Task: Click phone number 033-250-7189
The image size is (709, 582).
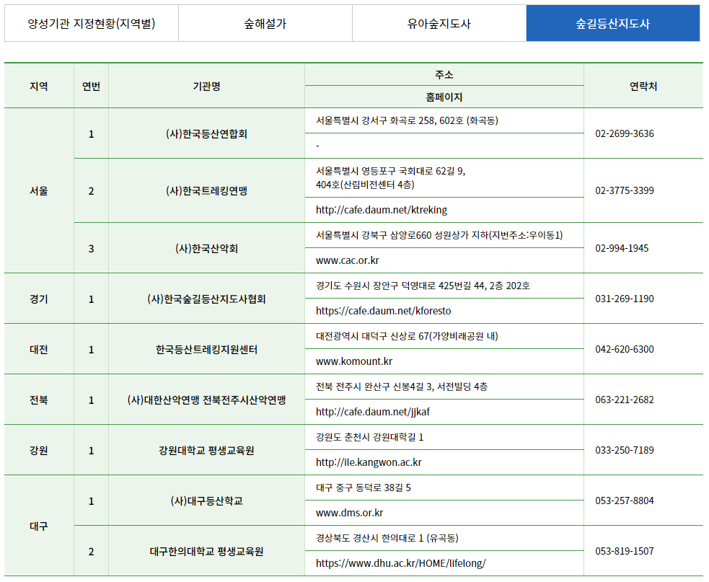Action: pos(625,451)
